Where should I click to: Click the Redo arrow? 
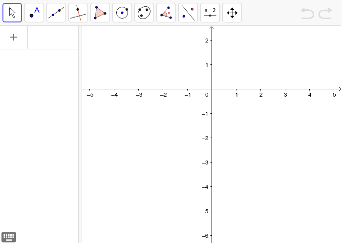click(325, 13)
